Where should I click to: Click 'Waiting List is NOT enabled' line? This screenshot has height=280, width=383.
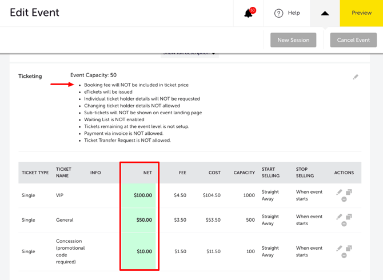[x=114, y=119]
